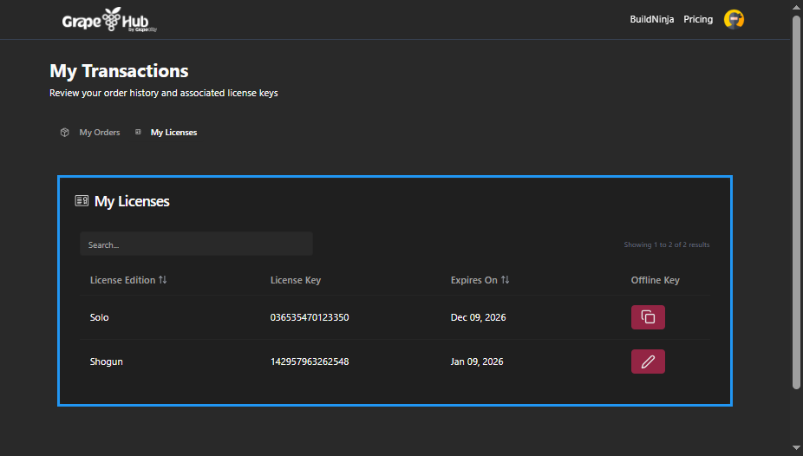Click the GrapeHub logo

109,20
